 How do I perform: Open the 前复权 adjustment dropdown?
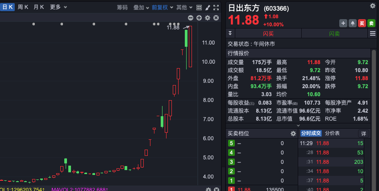click(162, 8)
